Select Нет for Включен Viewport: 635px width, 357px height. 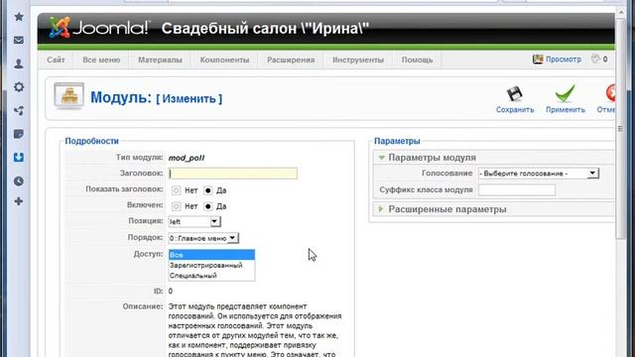click(176, 206)
